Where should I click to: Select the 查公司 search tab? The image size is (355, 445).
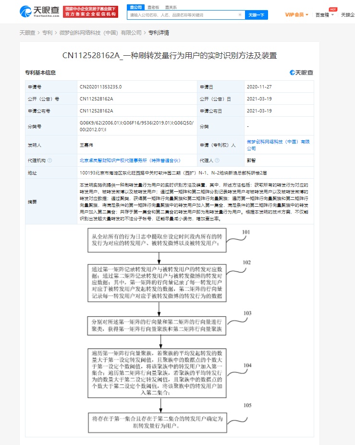pos(136,7)
